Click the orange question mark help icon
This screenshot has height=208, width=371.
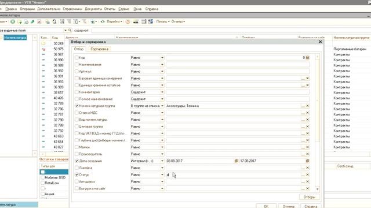(128, 22)
